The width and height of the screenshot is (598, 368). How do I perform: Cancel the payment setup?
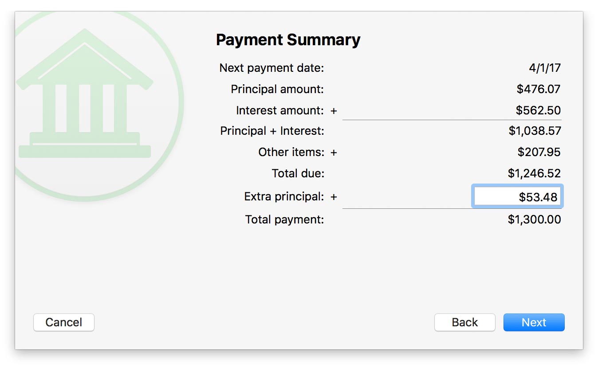pos(64,322)
